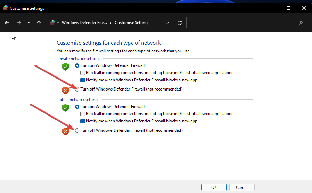Screen dimensions: 312x193
Task: Go up one level with up arrow
Action: click(x=39, y=23)
